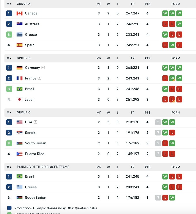Toggle the Group A rank sort arrow
The width and height of the screenshot is (196, 214).
(x=11, y=4)
